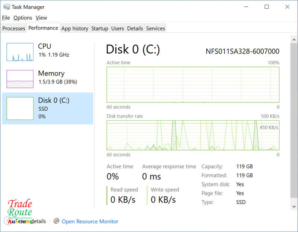Image resolution: width=298 pixels, height=232 pixels.
Task: Open the View menu
Action: coord(41,18)
